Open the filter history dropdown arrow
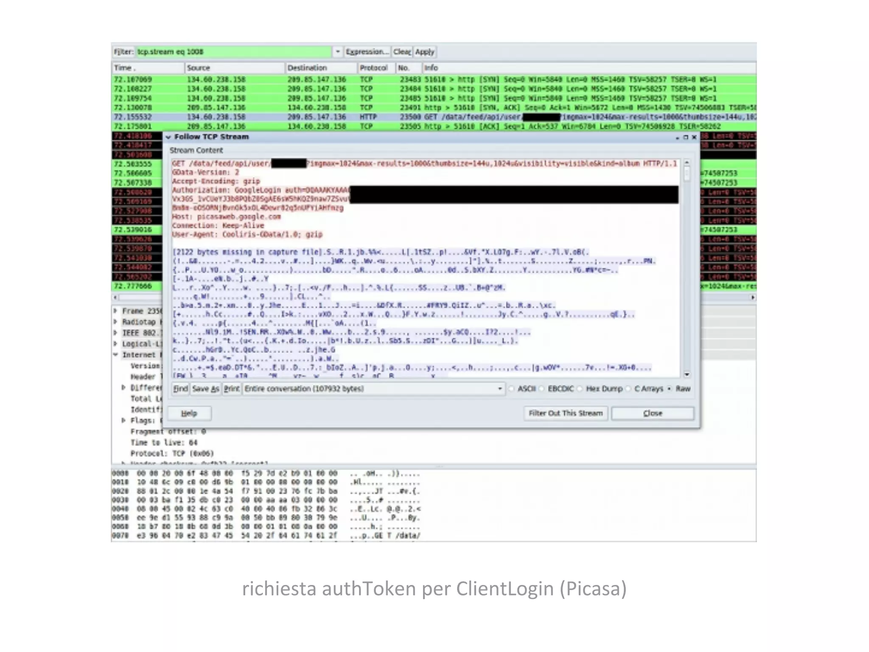This screenshot has height=652, width=869. coord(338,52)
